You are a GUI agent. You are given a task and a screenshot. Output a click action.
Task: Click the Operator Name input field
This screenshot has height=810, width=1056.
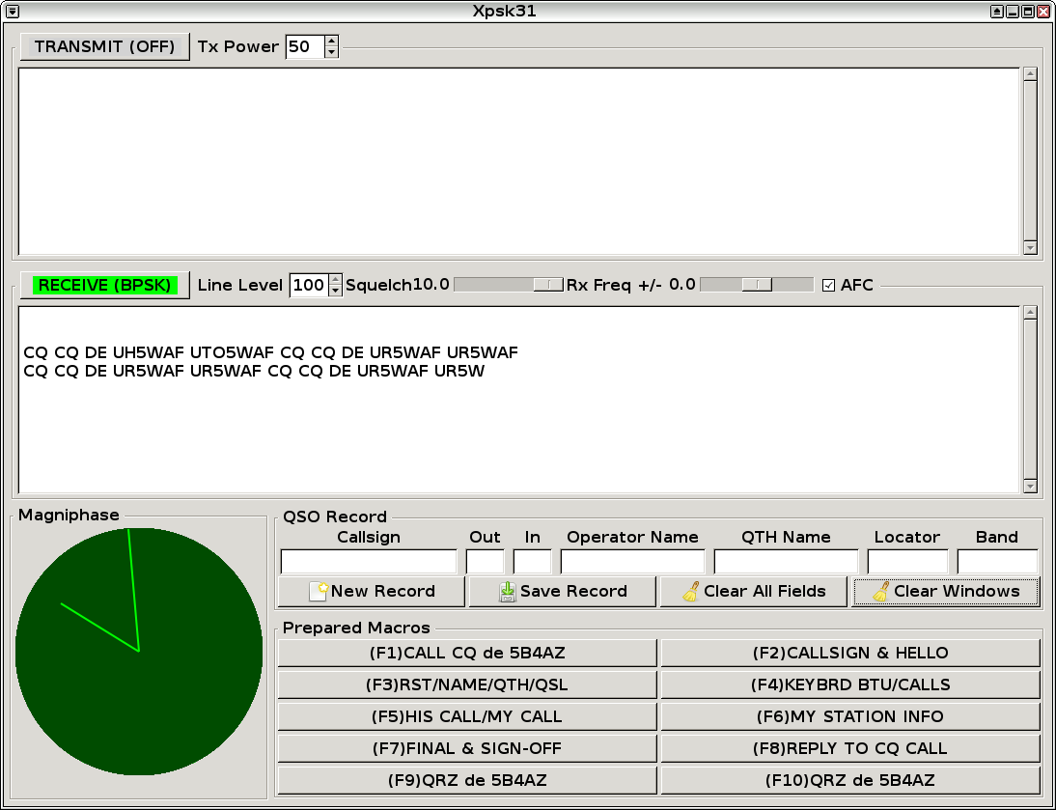(x=632, y=562)
